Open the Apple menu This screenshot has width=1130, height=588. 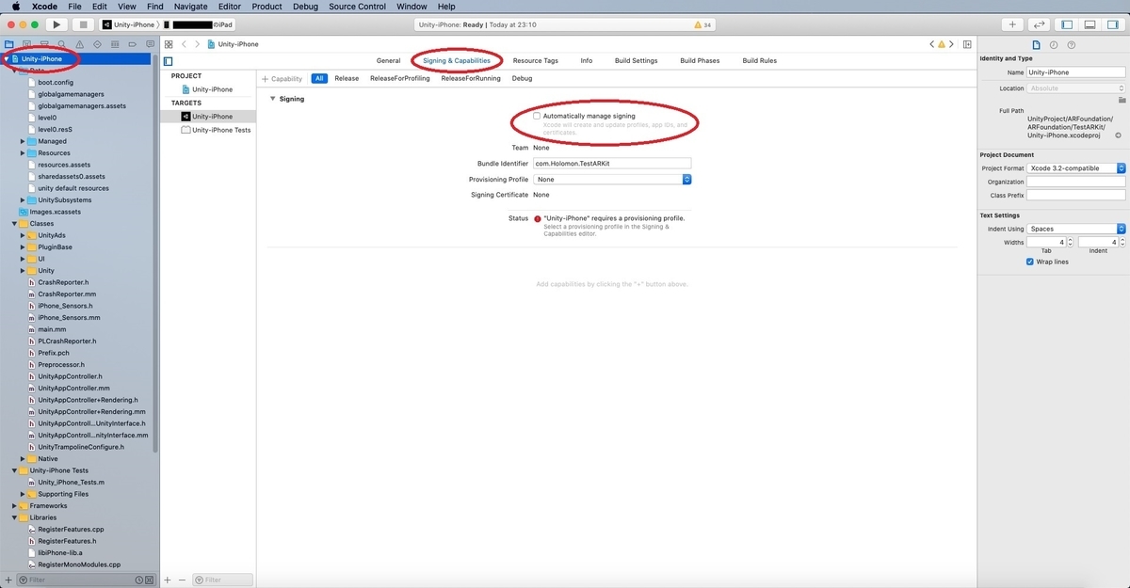[16, 7]
